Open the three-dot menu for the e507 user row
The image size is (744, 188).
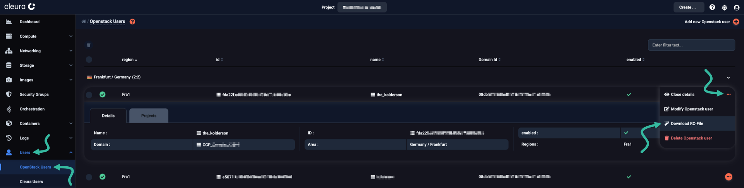point(728,177)
